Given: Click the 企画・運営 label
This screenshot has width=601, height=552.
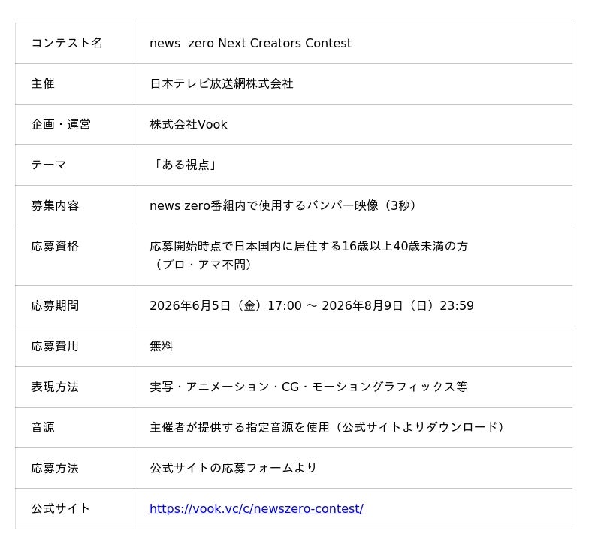Looking at the screenshot, I should (61, 124).
